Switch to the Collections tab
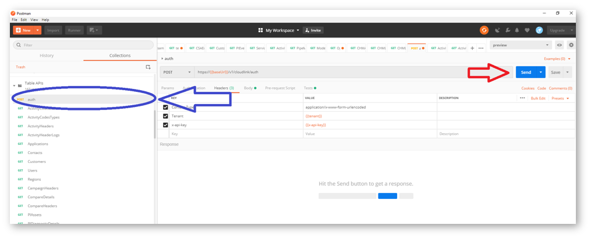 (120, 55)
